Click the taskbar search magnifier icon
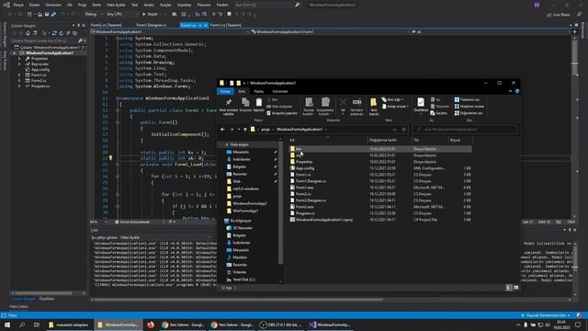588x331 pixels. coord(22,325)
